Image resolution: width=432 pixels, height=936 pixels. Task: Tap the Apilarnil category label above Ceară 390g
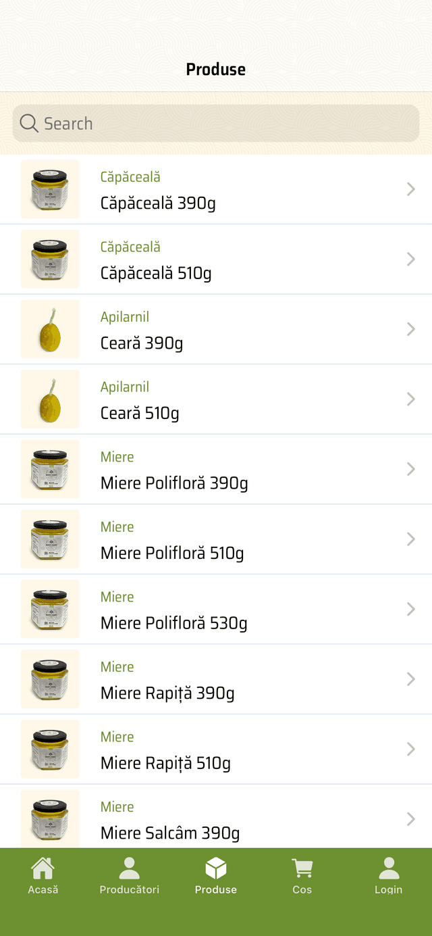point(125,317)
